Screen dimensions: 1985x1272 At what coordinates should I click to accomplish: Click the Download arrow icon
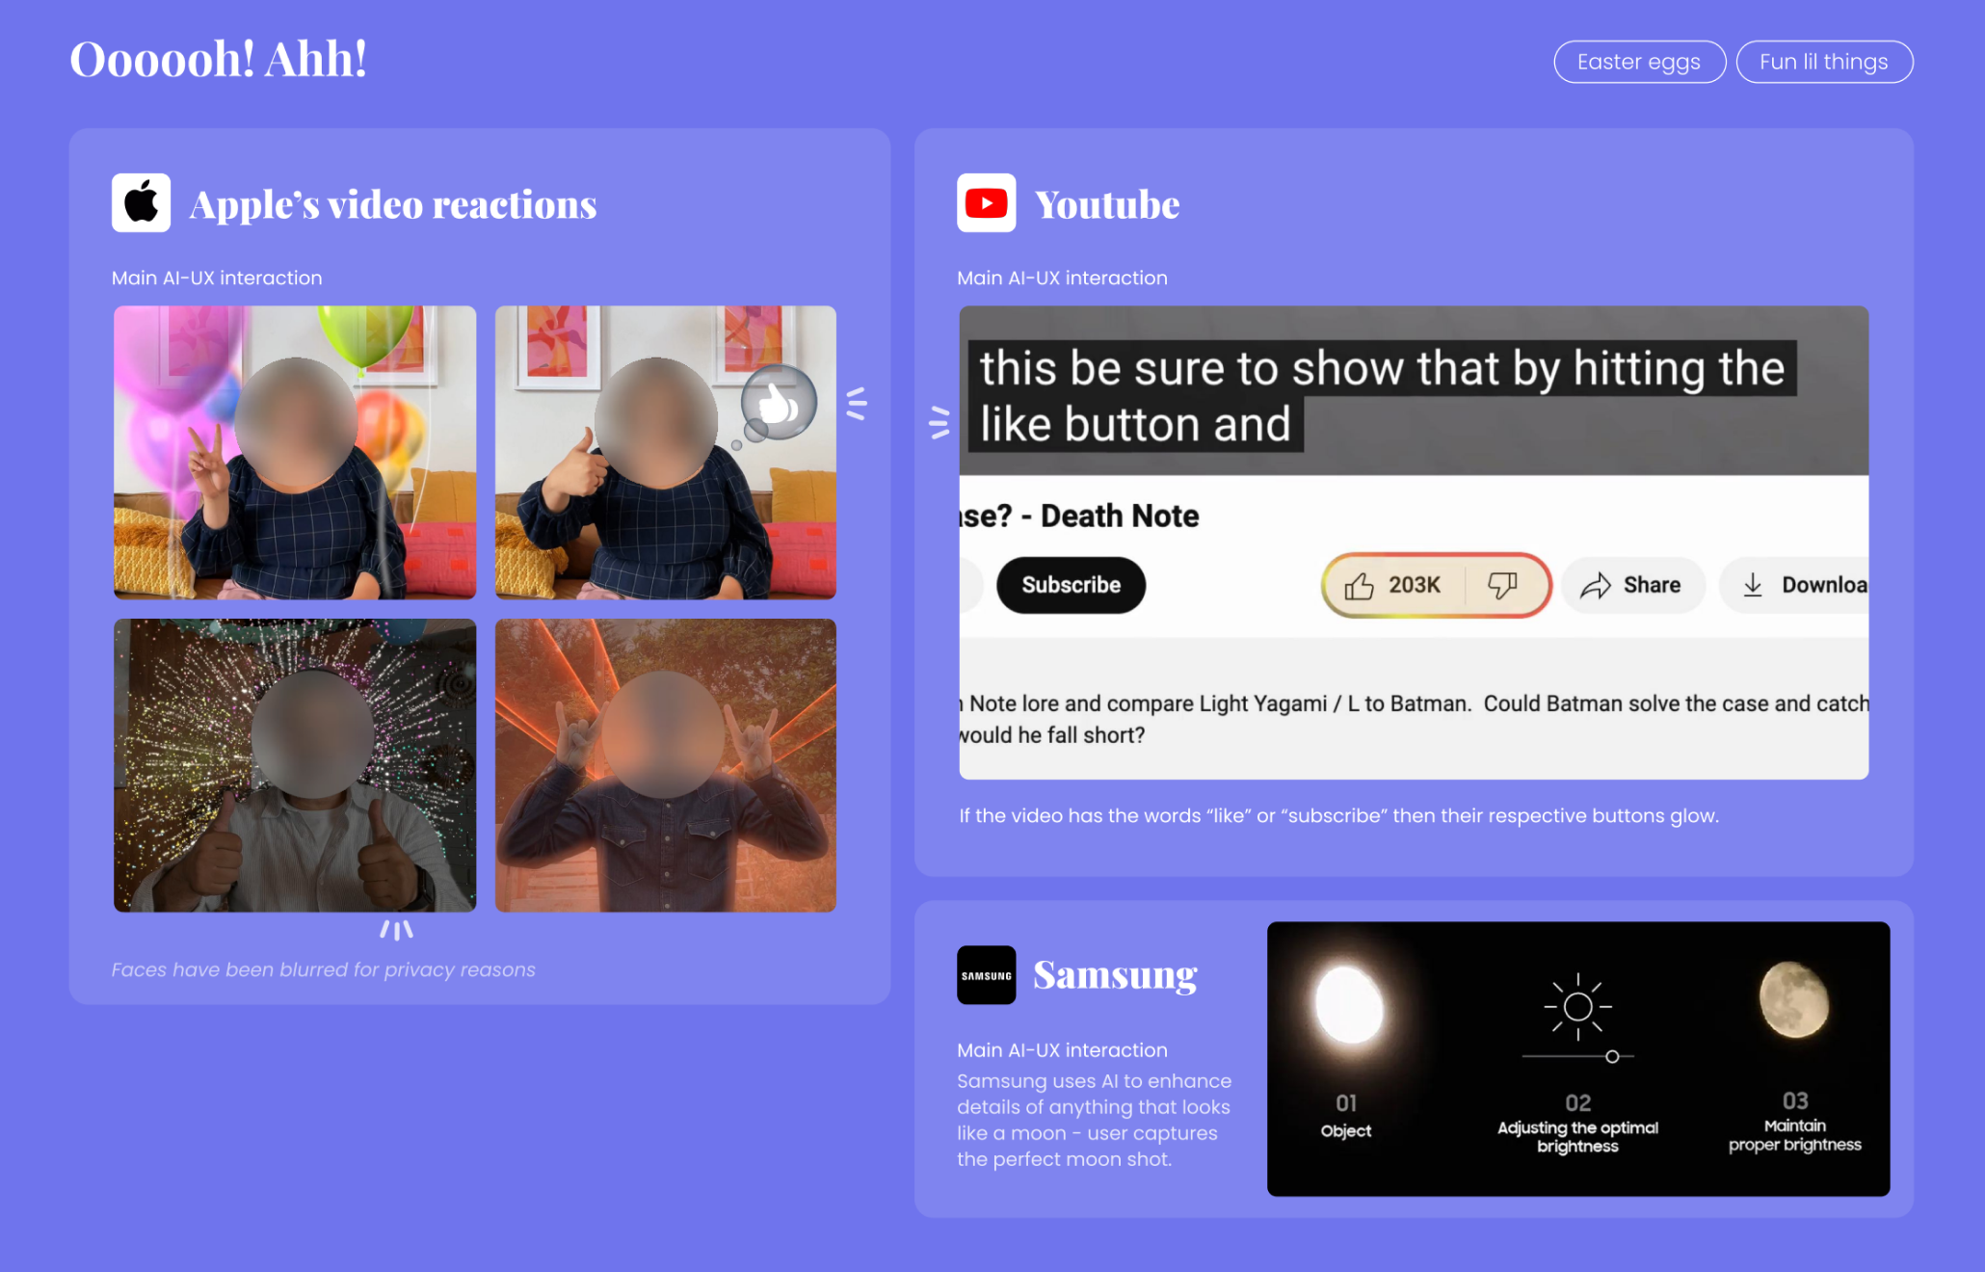[1753, 585]
